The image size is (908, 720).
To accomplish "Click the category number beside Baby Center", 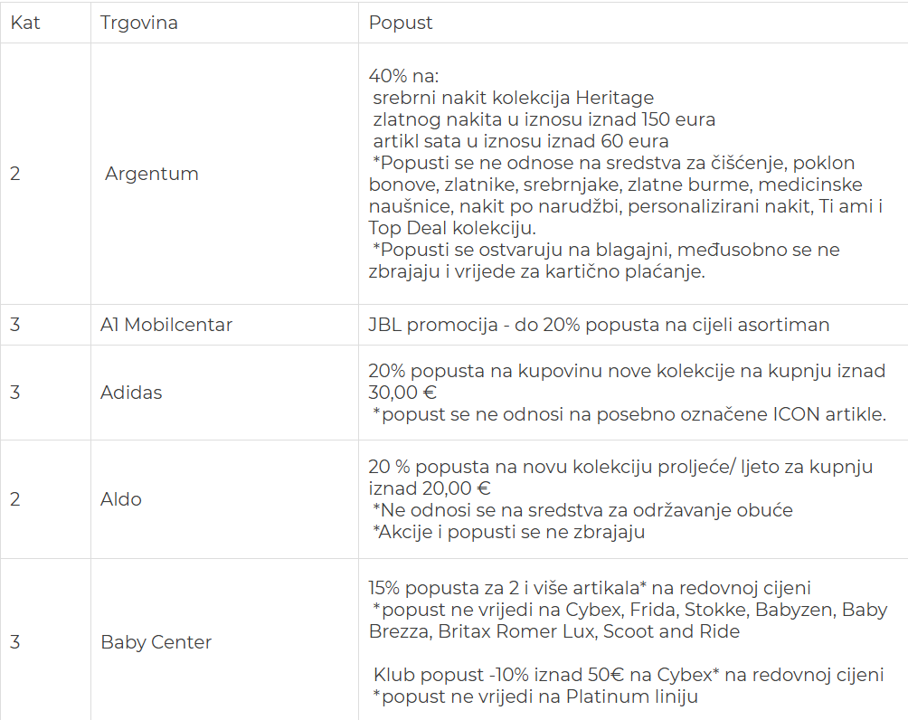I will coord(15,642).
